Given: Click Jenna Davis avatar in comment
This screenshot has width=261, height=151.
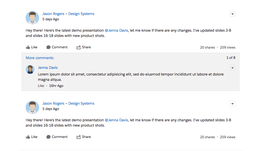Looking at the screenshot, I should pos(30,69).
